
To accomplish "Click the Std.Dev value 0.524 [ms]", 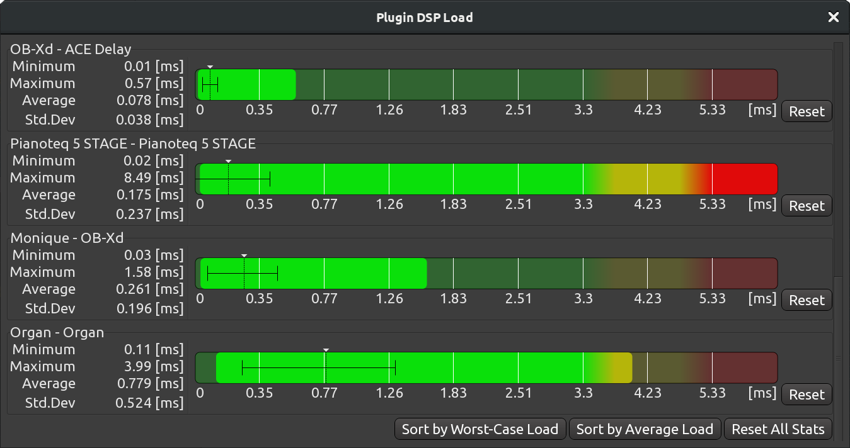I will [x=150, y=403].
